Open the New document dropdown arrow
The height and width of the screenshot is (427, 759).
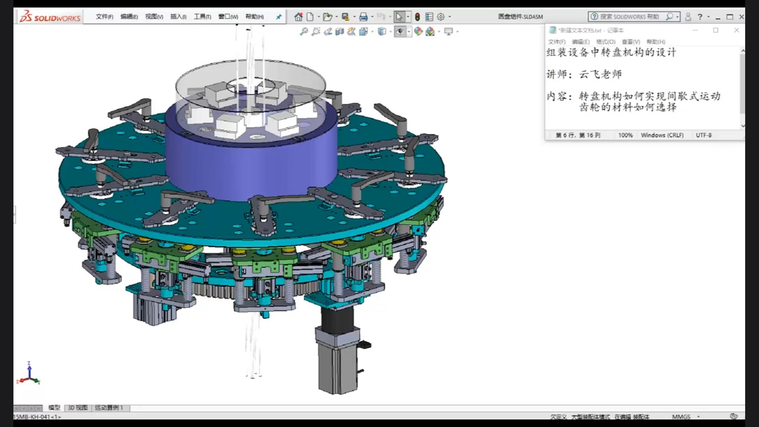click(x=319, y=17)
